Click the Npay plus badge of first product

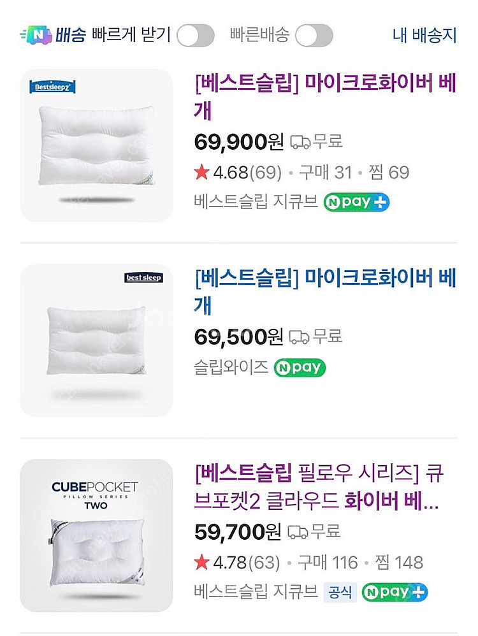(x=356, y=203)
